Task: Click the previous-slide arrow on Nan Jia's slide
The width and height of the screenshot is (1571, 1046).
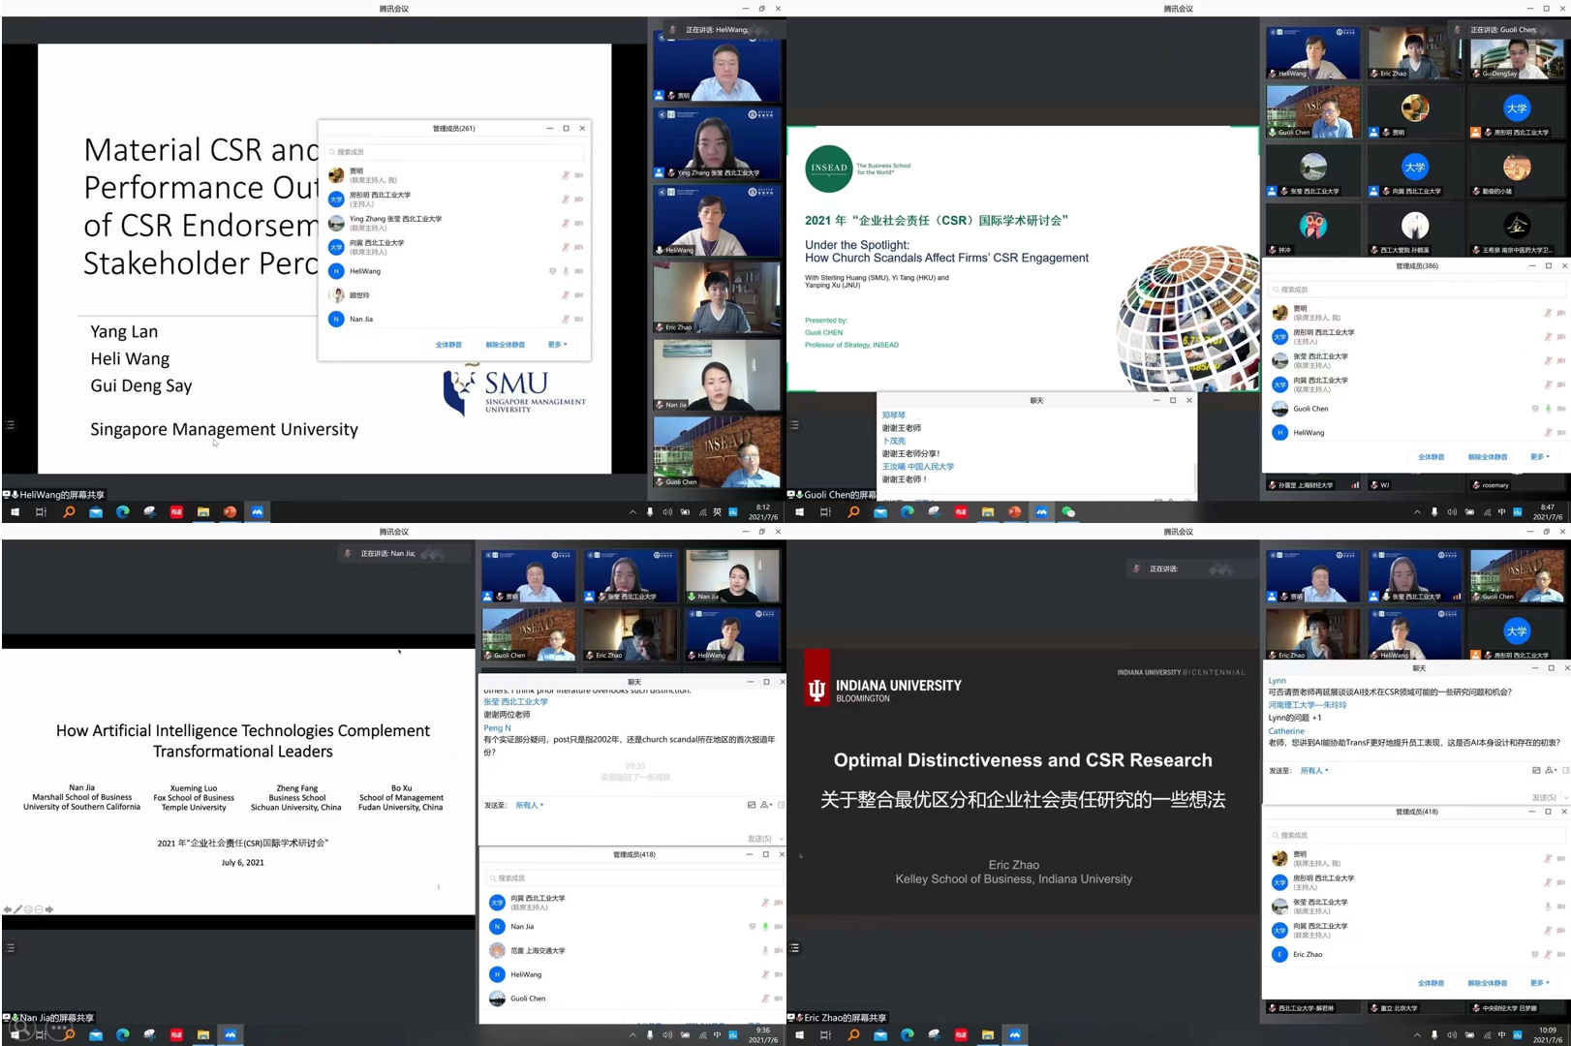Action: 8,909
